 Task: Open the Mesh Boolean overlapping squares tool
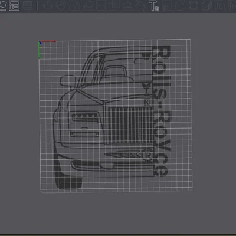(114, 5)
